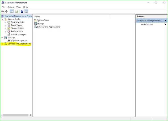Click the System Tools icon in center list
Viewport: 168px width, 121px height.
click(x=35, y=20)
